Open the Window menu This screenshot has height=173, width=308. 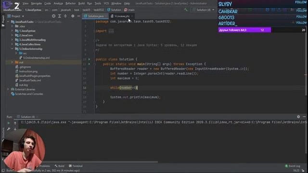click(116, 3)
